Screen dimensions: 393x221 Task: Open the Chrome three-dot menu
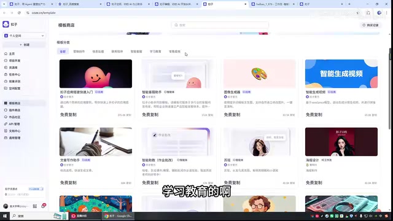[387, 13]
